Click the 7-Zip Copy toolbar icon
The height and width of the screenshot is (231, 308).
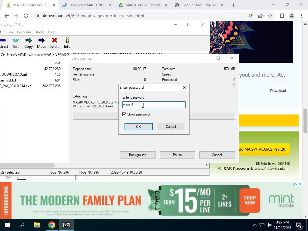coord(29,43)
